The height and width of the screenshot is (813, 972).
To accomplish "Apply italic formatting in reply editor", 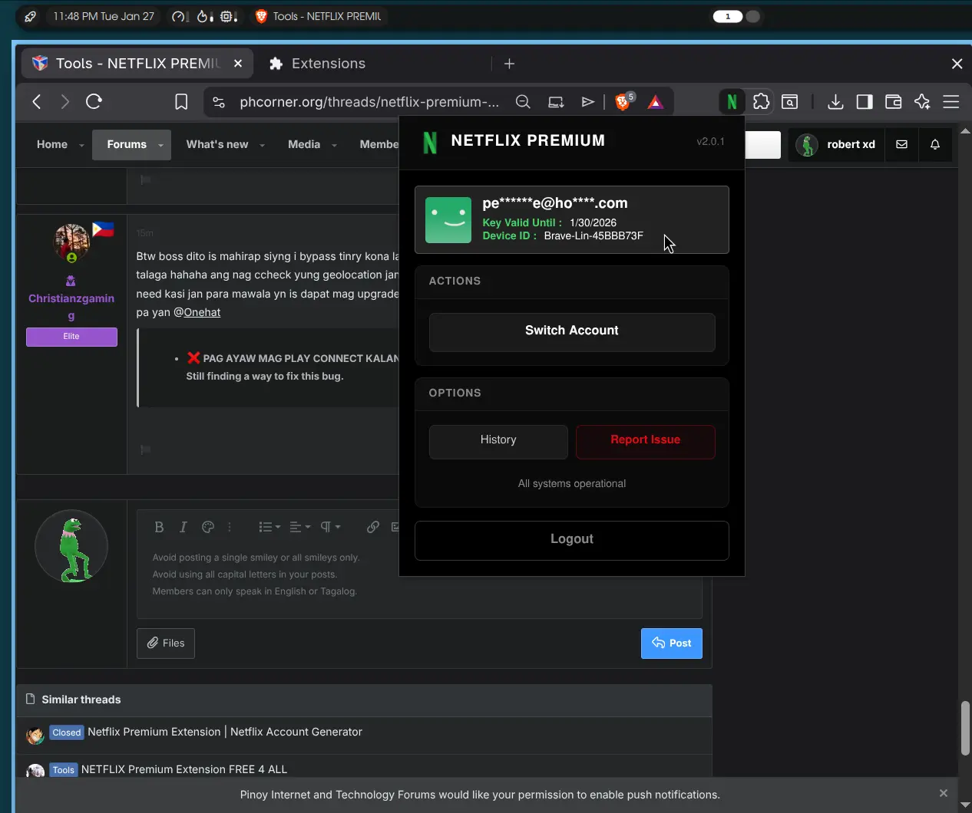I will [183, 527].
